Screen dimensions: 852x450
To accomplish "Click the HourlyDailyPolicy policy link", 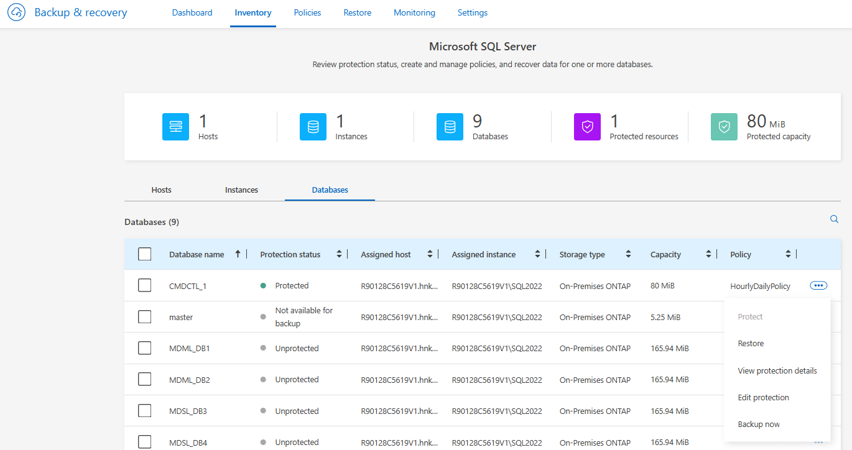I will click(760, 286).
